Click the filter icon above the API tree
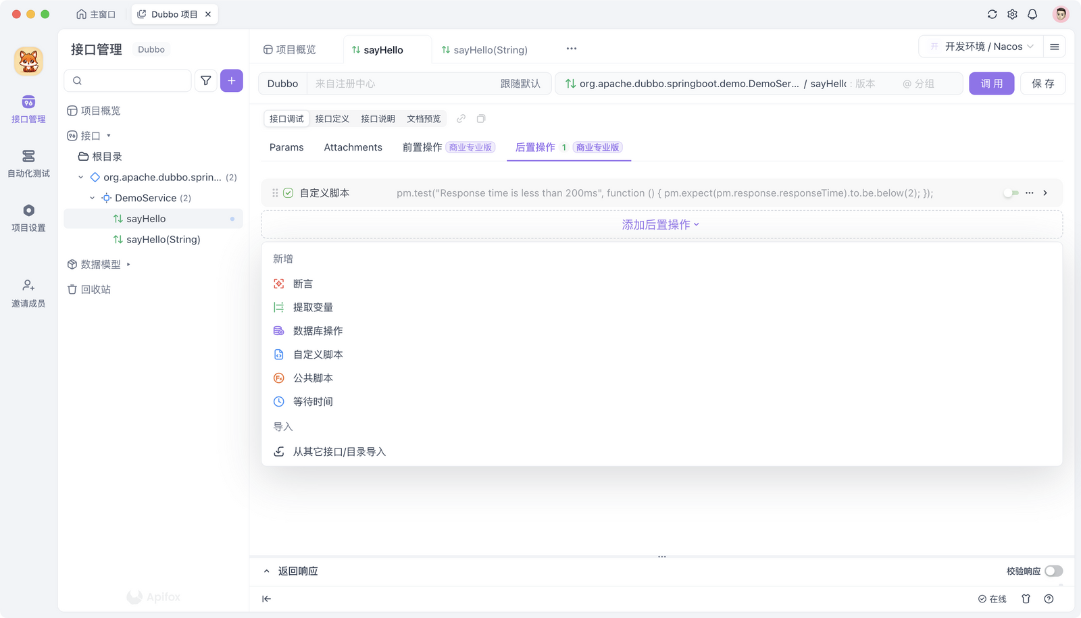Image resolution: width=1081 pixels, height=618 pixels. pyautogui.click(x=206, y=80)
